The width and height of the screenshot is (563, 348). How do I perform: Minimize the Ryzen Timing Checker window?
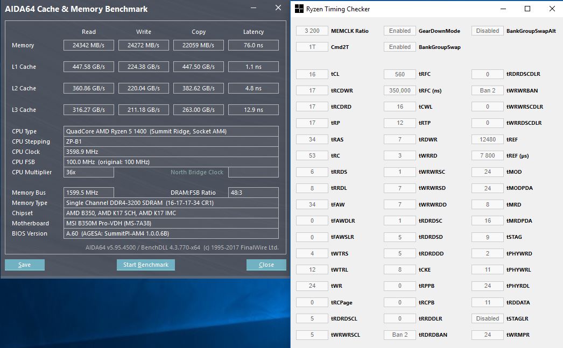pos(503,9)
